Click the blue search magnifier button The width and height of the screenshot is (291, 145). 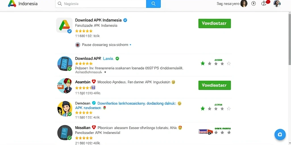click(153, 4)
